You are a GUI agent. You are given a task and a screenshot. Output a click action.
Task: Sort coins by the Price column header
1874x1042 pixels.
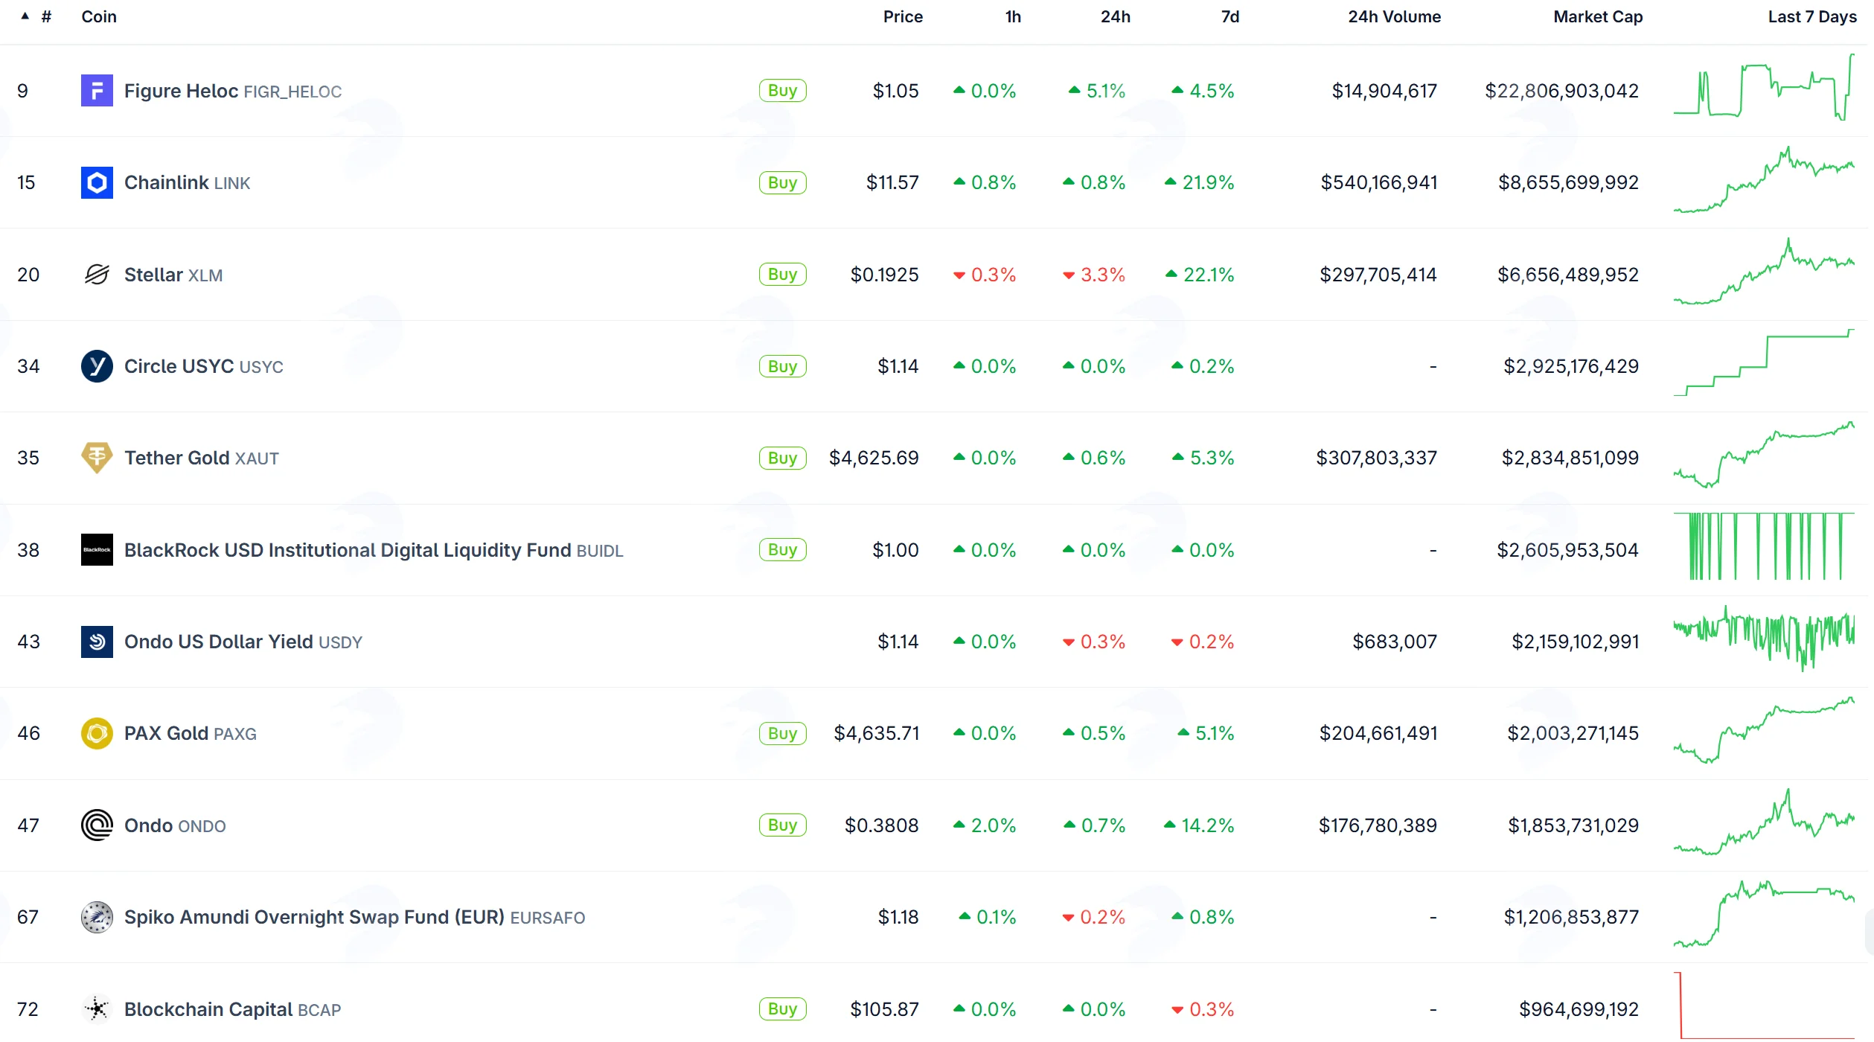pyautogui.click(x=903, y=16)
